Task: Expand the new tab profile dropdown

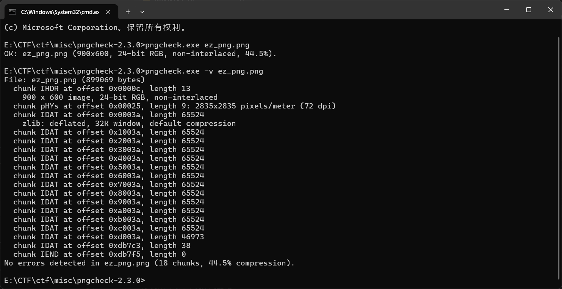Action: pyautogui.click(x=142, y=12)
